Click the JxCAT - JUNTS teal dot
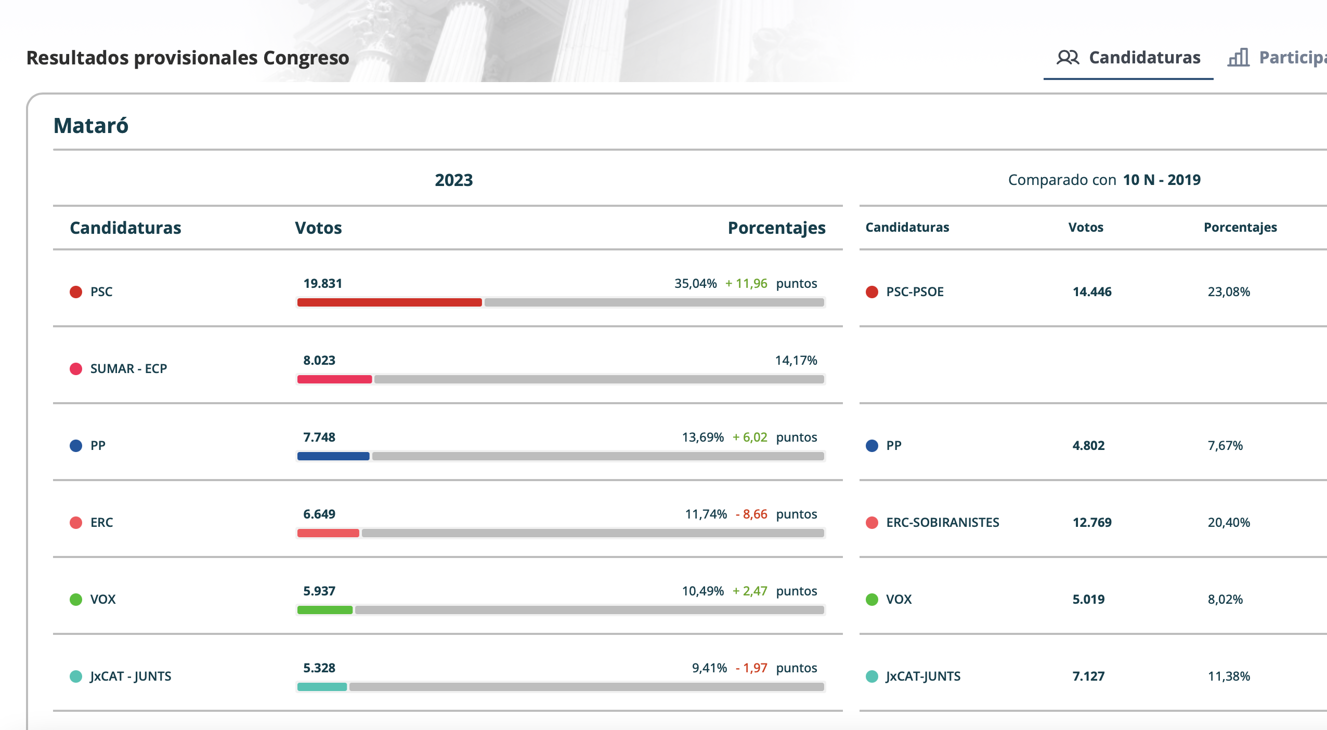Viewport: 1327px width, 730px height. (x=76, y=676)
